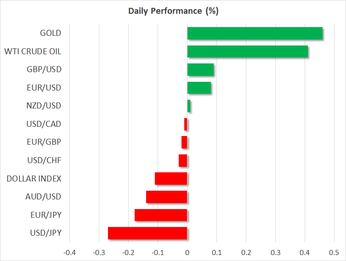Select the GOLD category label
The width and height of the screenshot is (346, 261).
tap(51, 33)
